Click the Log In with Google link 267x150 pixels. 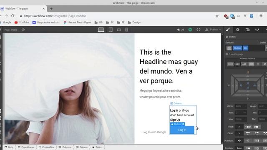click(154, 132)
